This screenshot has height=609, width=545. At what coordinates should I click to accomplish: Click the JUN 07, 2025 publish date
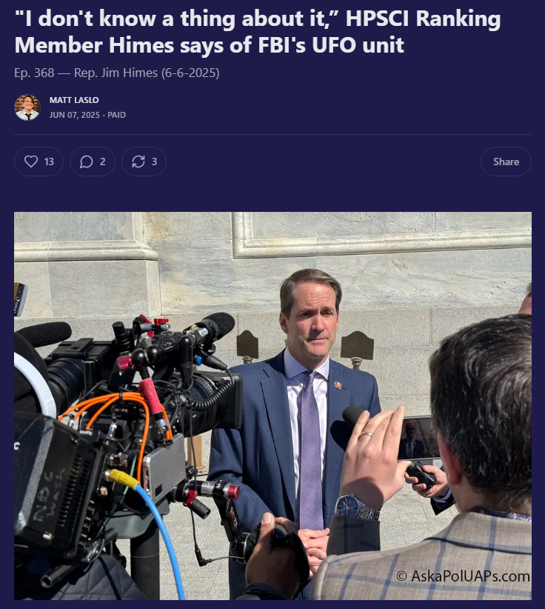(x=75, y=115)
